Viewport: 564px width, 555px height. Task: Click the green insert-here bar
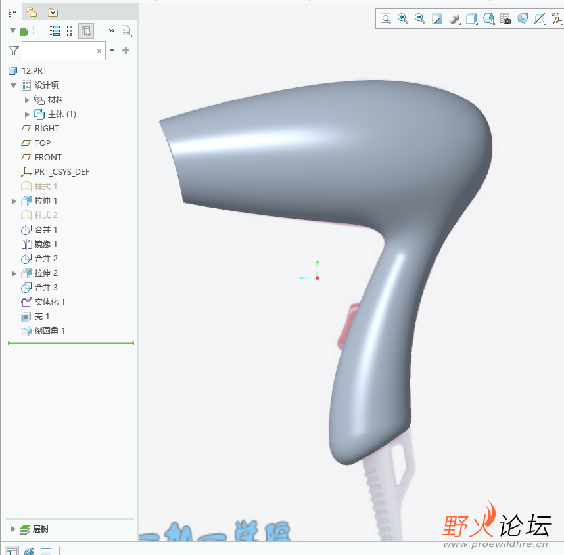[x=71, y=343]
